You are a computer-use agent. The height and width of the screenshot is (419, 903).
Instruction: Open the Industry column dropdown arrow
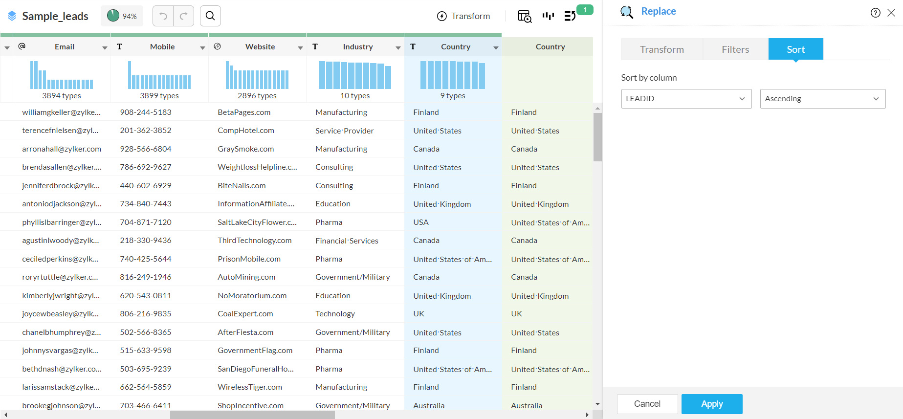tap(398, 47)
